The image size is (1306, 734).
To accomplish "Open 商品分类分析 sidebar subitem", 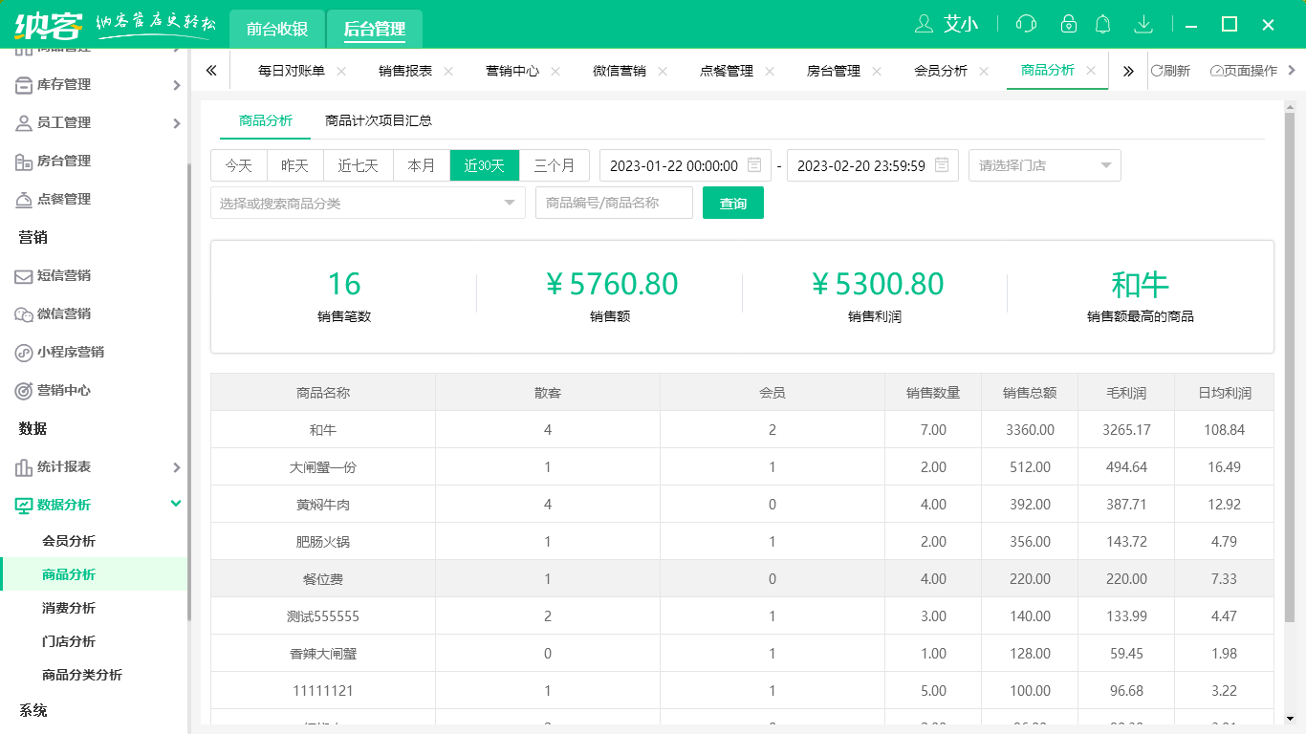I will [x=82, y=675].
